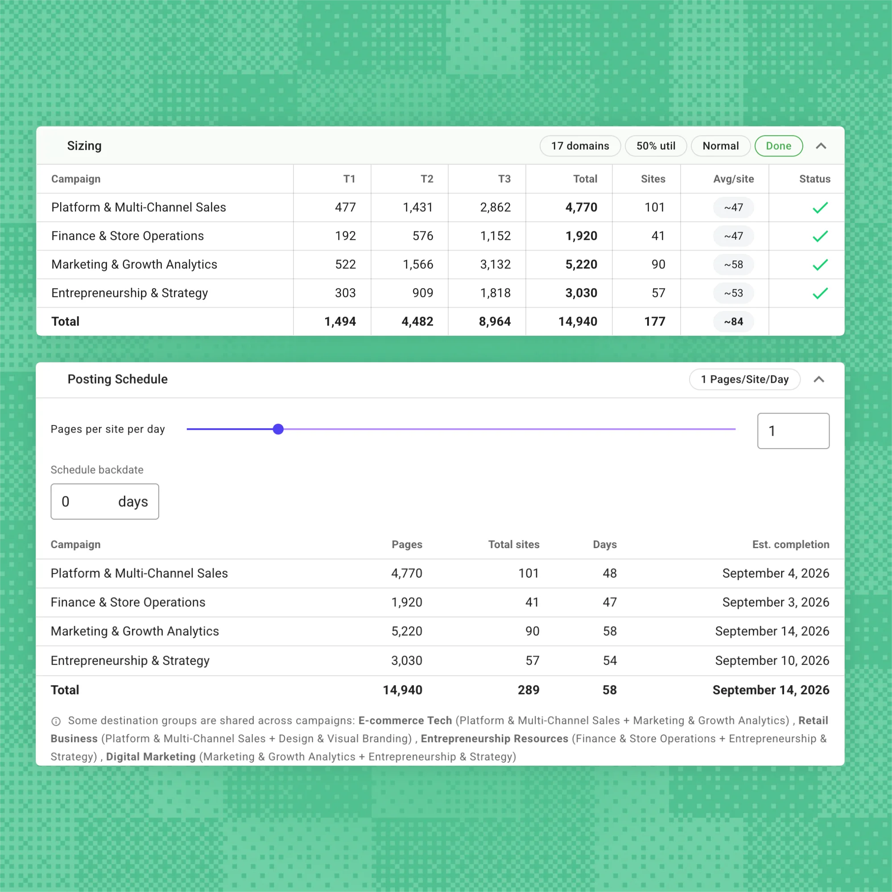Click the Total column header in Sizing
Image resolution: width=892 pixels, height=892 pixels.
click(585, 179)
